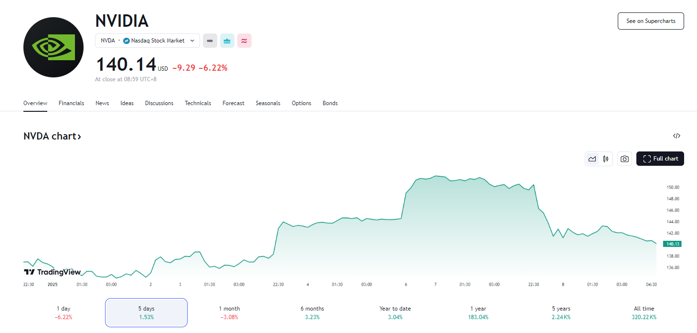This screenshot has height=333, width=697.
Task: Select the 1 month time range
Action: point(229,312)
